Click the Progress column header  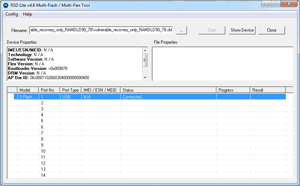point(233,90)
